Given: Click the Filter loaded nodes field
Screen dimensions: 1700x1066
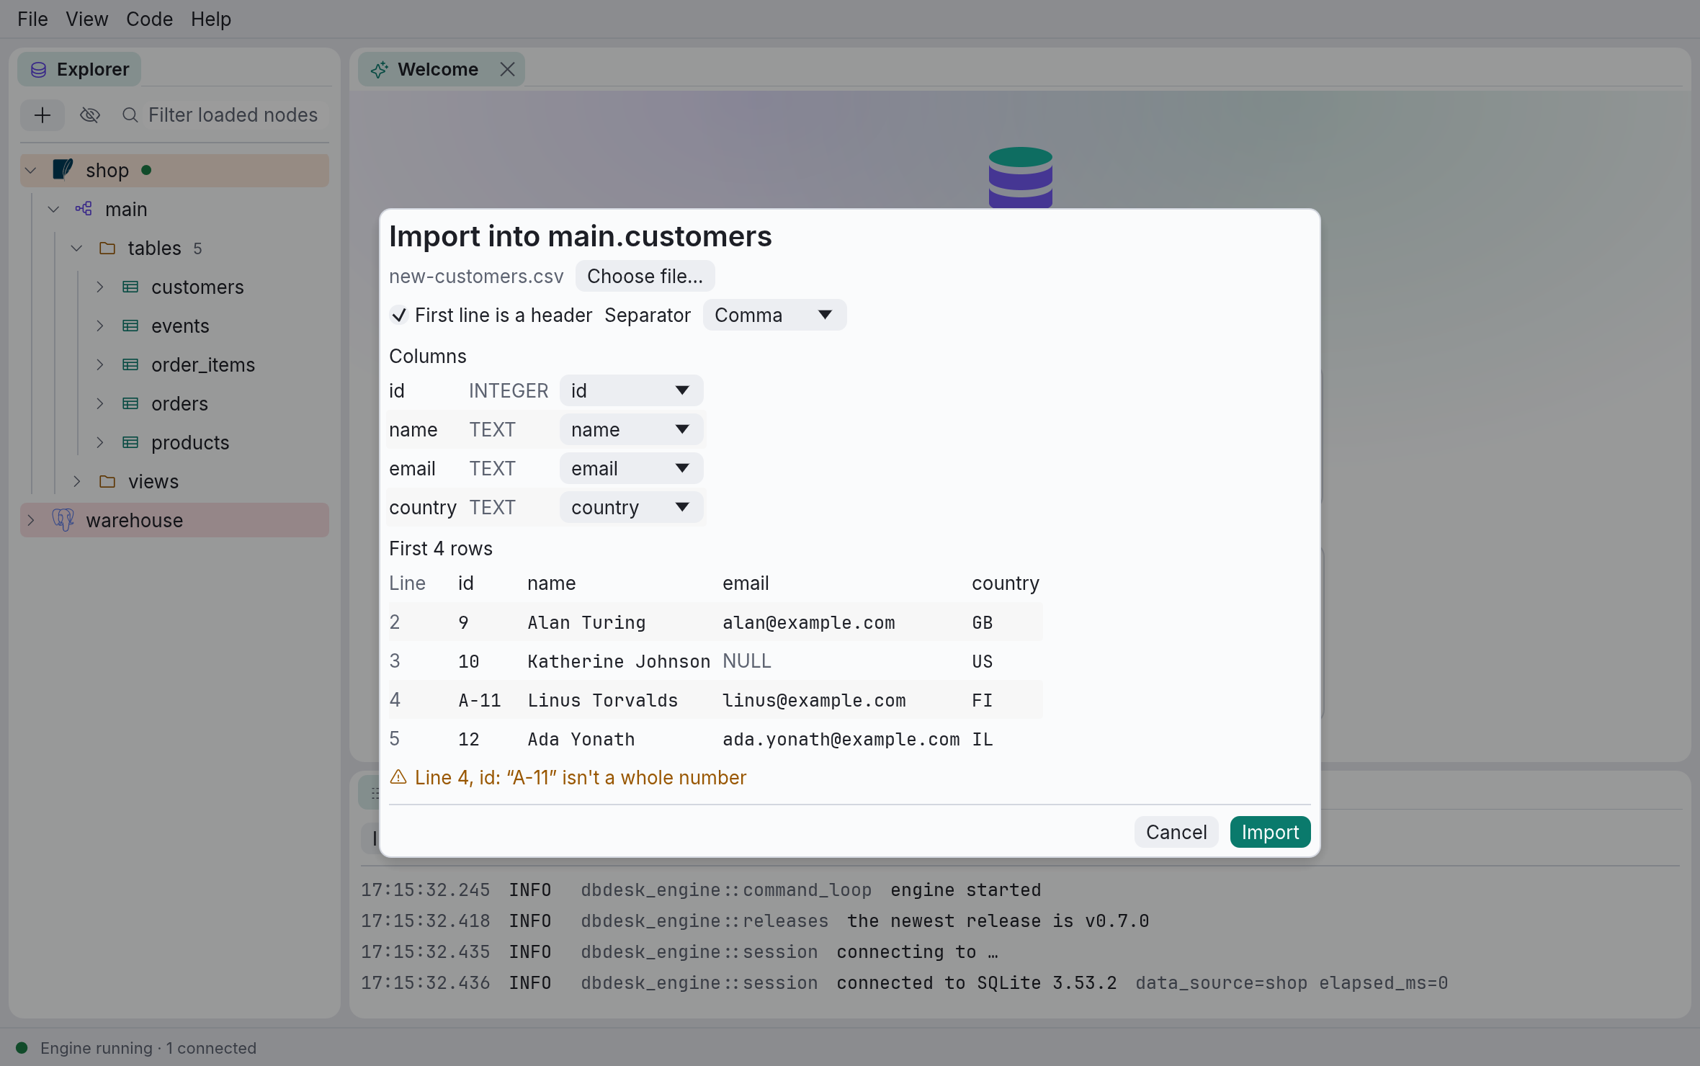Looking at the screenshot, I should 233,115.
